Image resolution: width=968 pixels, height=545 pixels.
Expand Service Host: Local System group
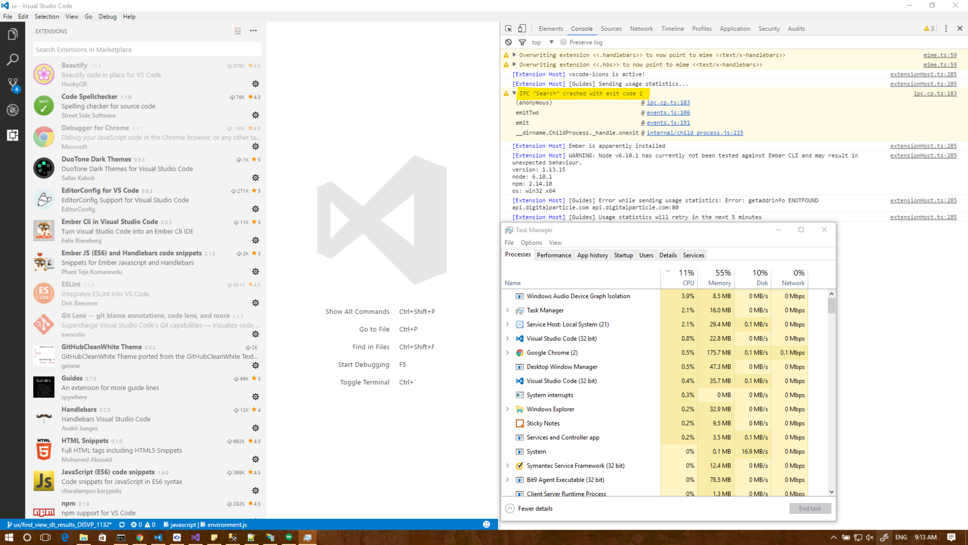(508, 324)
